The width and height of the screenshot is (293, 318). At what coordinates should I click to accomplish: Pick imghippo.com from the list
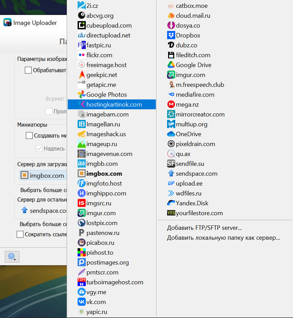pyautogui.click(x=112, y=193)
